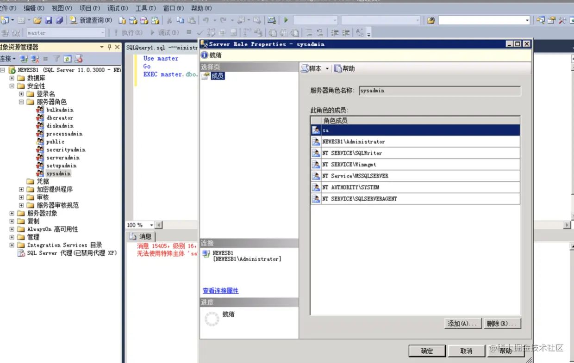
Task: Open the 视图(V) View menu
Action: (x=62, y=8)
